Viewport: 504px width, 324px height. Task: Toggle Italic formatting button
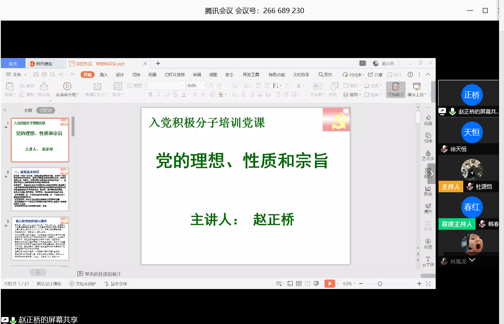pyautogui.click(x=159, y=94)
